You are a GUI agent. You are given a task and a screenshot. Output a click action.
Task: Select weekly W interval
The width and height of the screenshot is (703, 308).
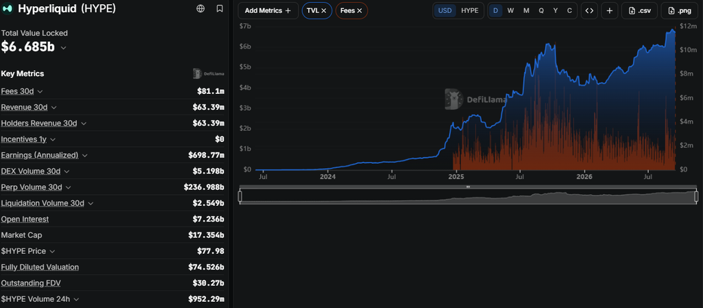click(510, 11)
